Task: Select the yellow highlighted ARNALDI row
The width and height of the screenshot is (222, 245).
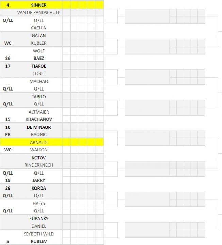Action: [x=52, y=142]
